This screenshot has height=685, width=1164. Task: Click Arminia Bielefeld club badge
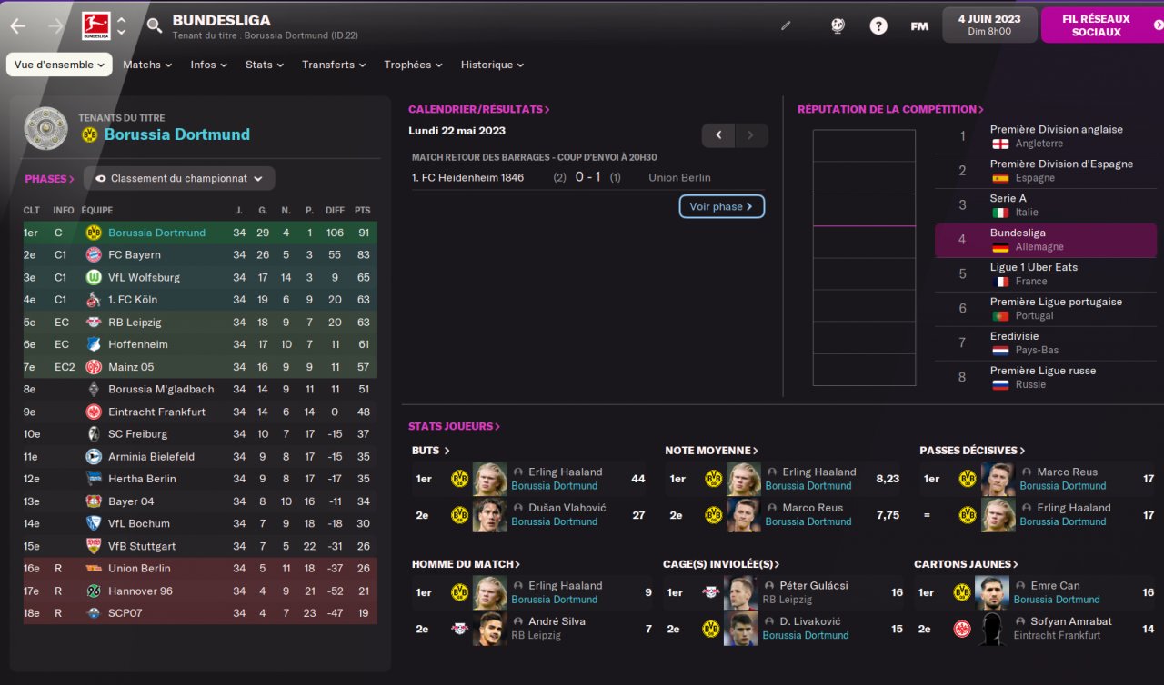click(93, 457)
